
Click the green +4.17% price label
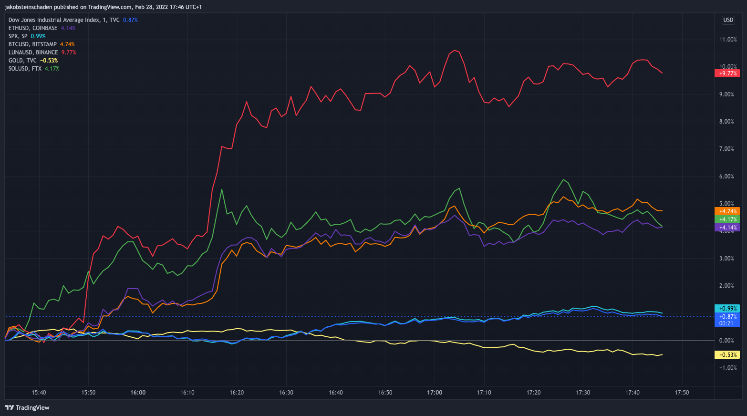click(727, 219)
